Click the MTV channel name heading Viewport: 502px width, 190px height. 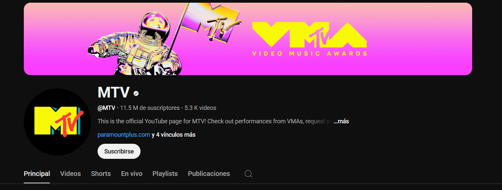pos(114,92)
